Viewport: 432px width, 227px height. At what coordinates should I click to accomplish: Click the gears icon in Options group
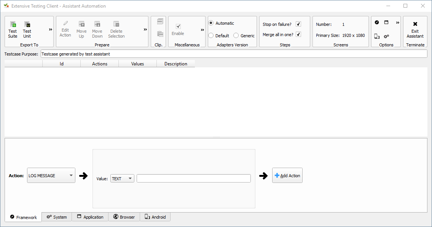386,36
